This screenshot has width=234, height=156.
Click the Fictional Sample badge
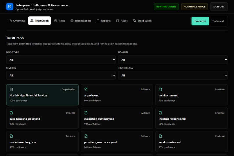pyautogui.click(x=194, y=7)
